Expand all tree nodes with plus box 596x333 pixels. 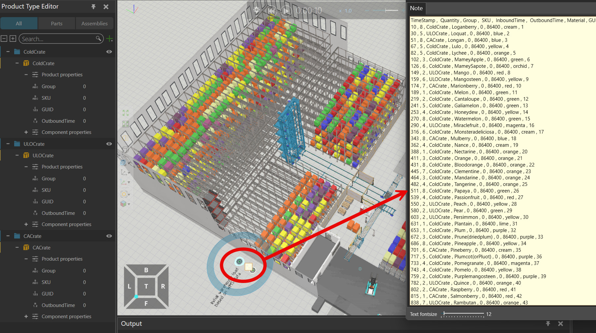click(13, 39)
